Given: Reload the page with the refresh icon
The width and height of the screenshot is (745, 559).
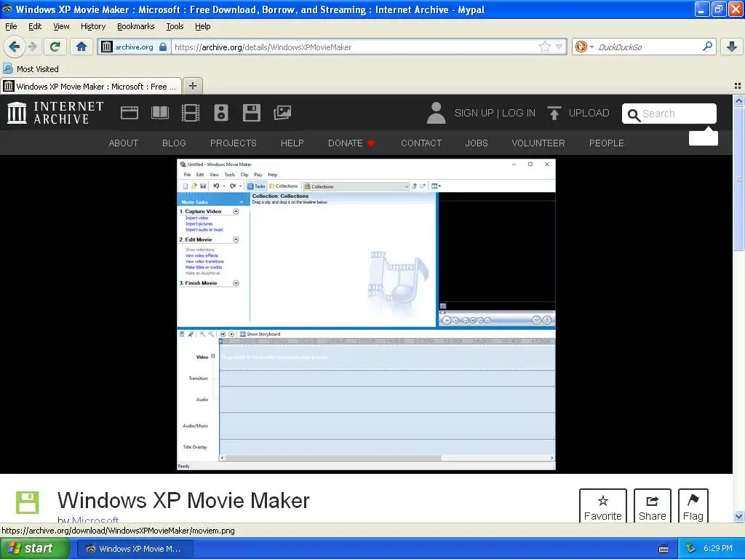Looking at the screenshot, I should coord(55,47).
